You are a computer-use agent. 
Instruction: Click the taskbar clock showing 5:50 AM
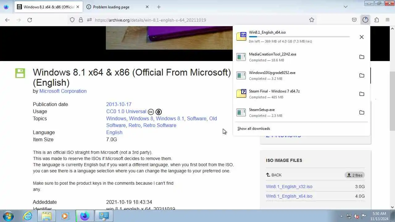coord(379,216)
